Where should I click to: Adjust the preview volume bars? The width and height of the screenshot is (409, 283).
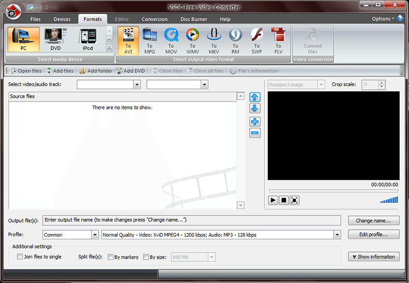tap(389, 200)
